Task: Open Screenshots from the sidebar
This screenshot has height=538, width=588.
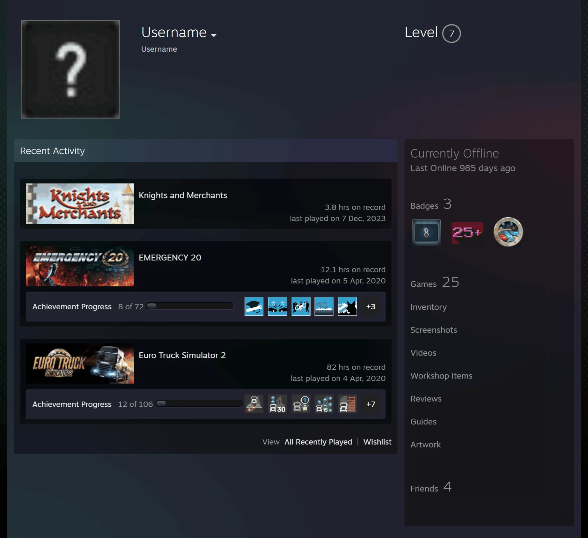Action: (x=434, y=330)
